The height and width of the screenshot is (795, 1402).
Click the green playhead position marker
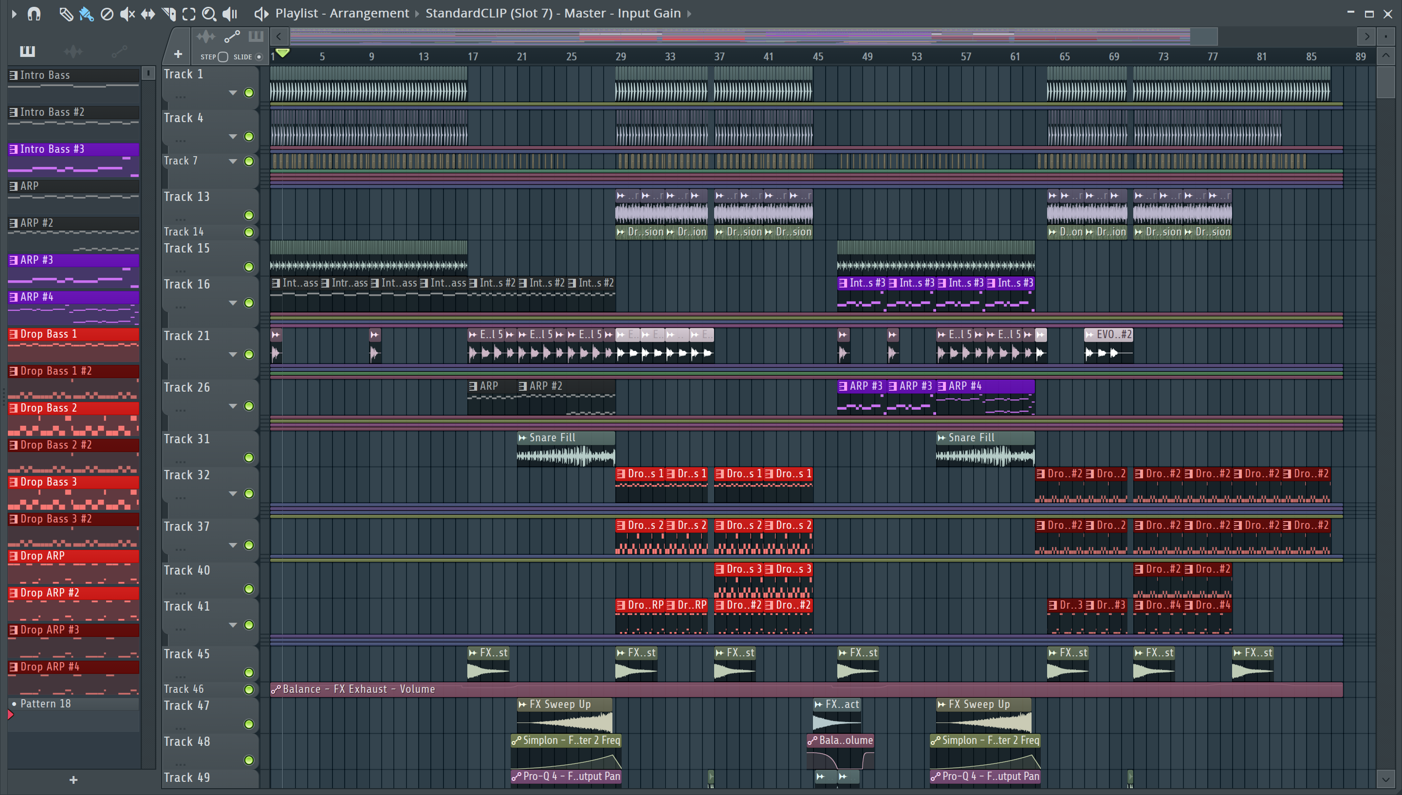[282, 53]
